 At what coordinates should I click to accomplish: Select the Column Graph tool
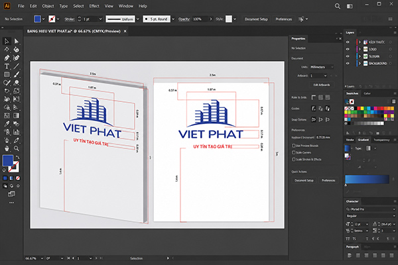pyautogui.click(x=16, y=132)
